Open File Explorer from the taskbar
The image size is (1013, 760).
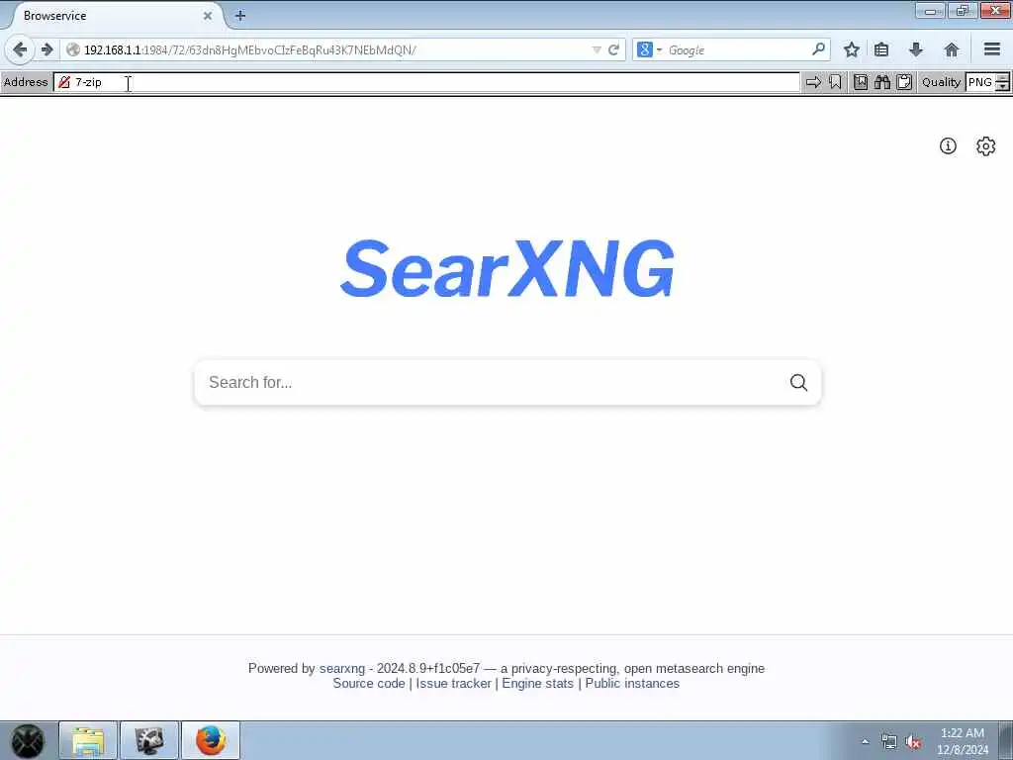point(88,740)
